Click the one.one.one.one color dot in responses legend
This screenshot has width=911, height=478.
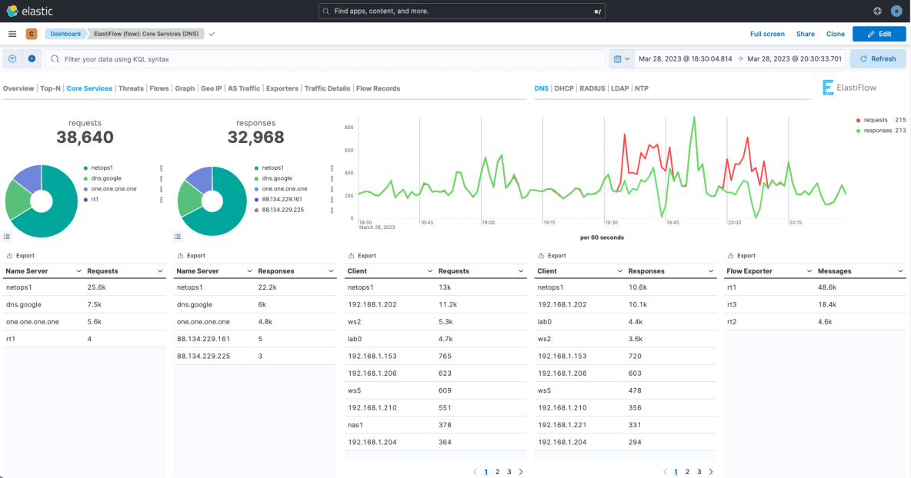[x=257, y=189]
